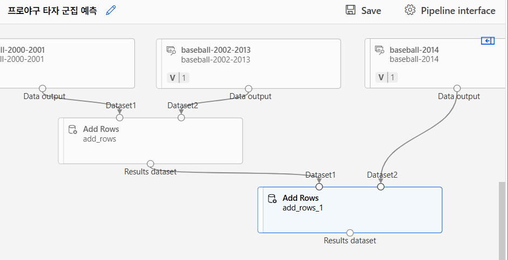This screenshot has width=508, height=260.
Task: Click Data output port of baseball-2002-2013
Action: point(249,88)
